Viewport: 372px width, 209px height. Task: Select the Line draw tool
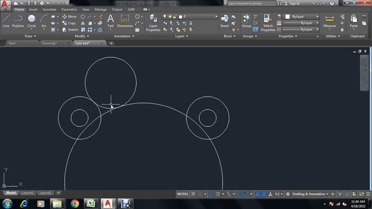point(6,21)
